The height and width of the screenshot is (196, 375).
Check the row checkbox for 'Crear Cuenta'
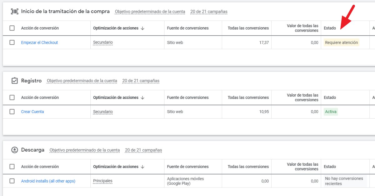pyautogui.click(x=12, y=111)
